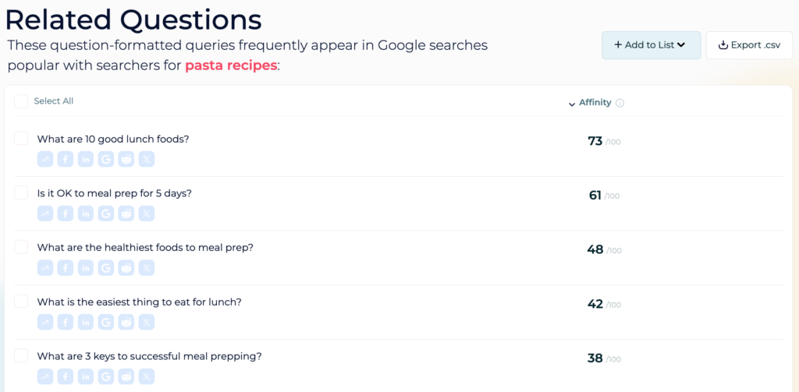
Task: Click the 'pasta recipes' highlighted keyword
Action: pos(231,65)
